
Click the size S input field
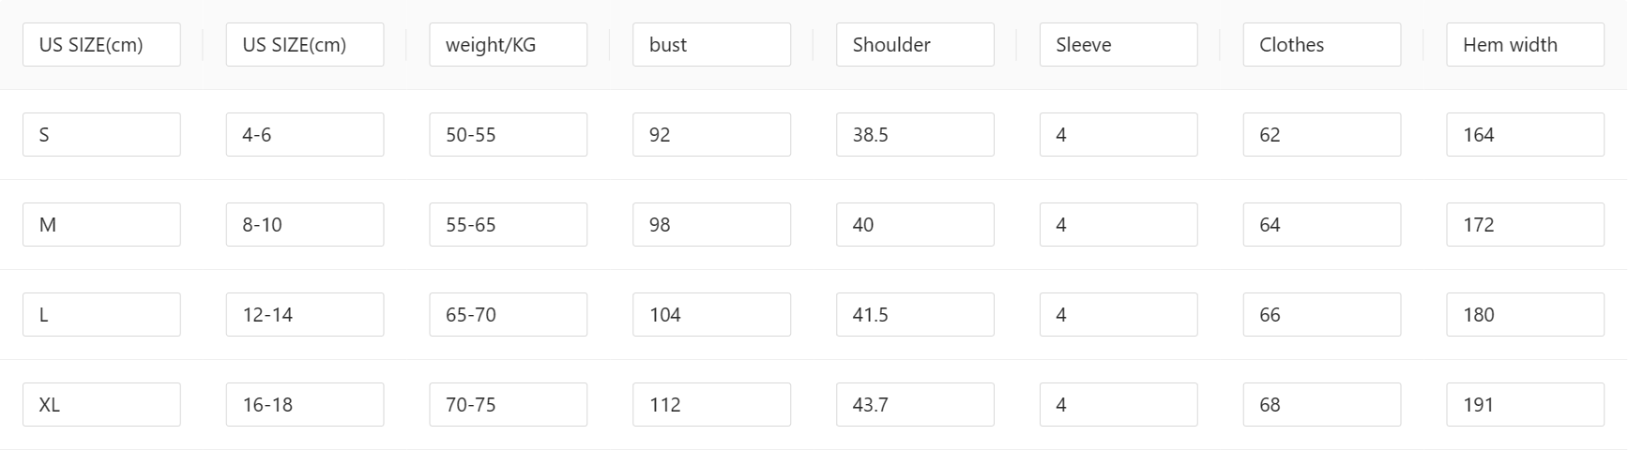[101, 135]
